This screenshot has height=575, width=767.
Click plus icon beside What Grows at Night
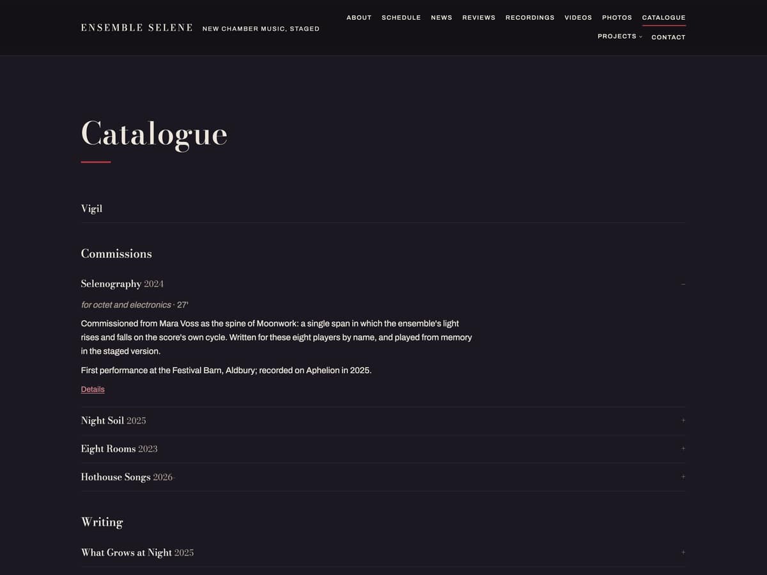tap(683, 552)
